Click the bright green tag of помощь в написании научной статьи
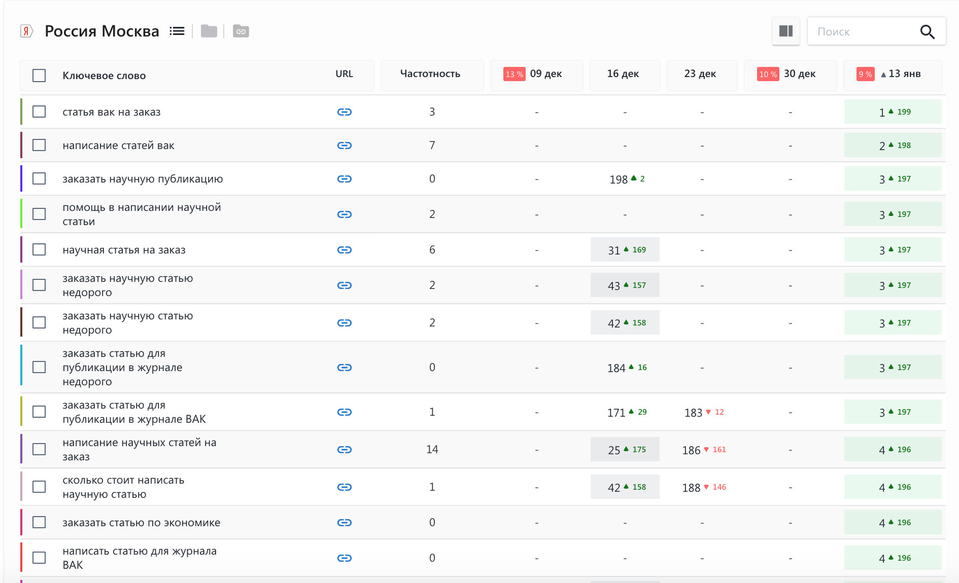 pyautogui.click(x=21, y=214)
